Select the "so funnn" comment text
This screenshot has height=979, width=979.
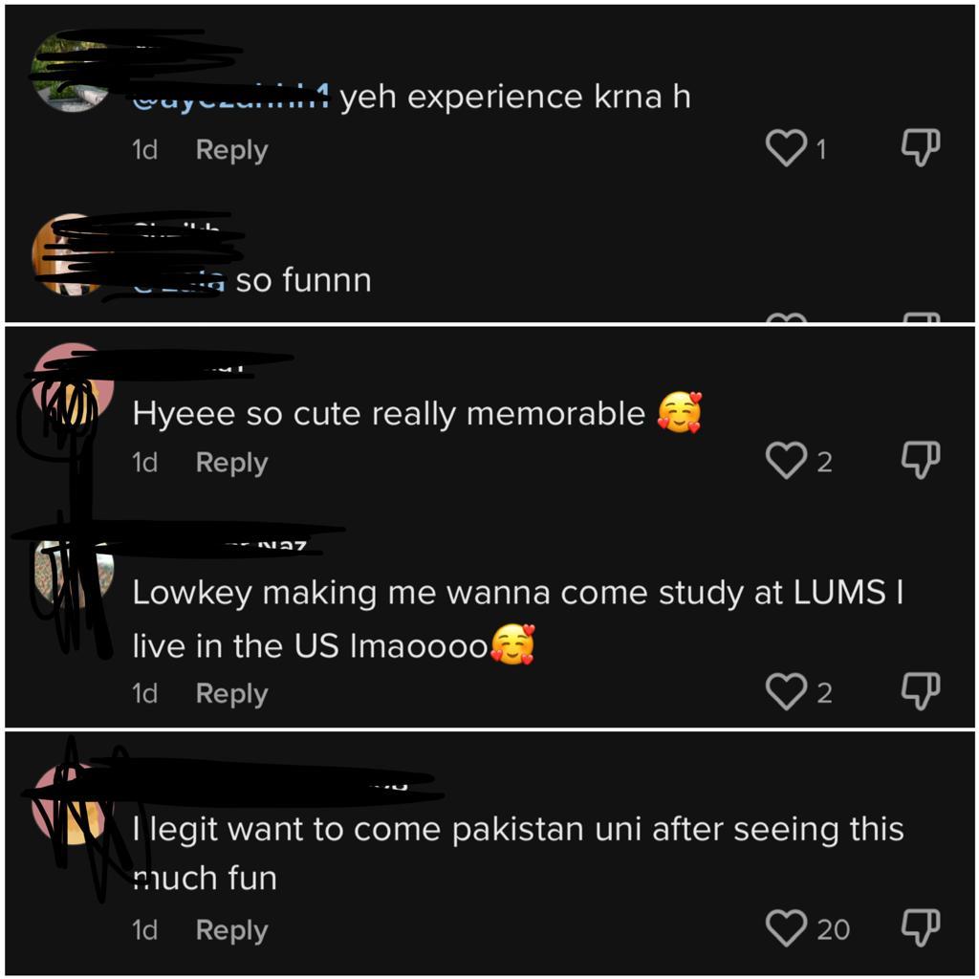(x=303, y=280)
